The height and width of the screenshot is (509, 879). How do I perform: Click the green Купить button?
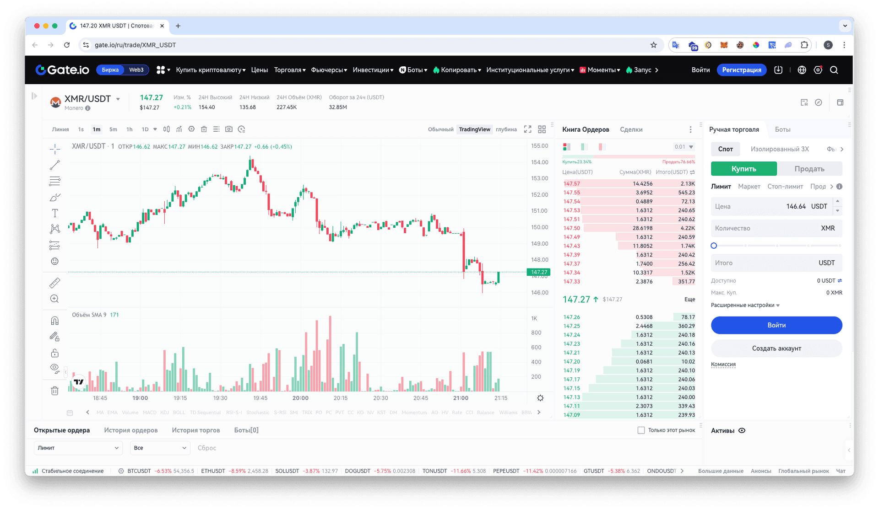pos(743,169)
